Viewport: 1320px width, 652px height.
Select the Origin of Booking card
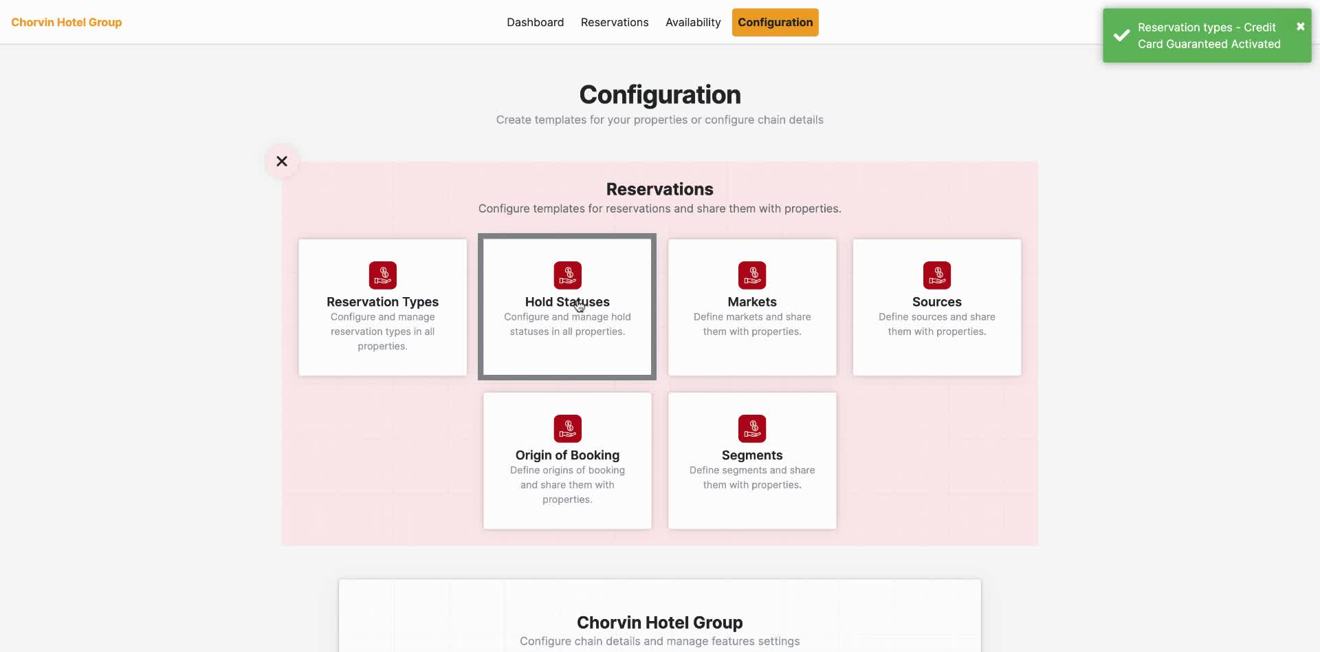coord(567,461)
